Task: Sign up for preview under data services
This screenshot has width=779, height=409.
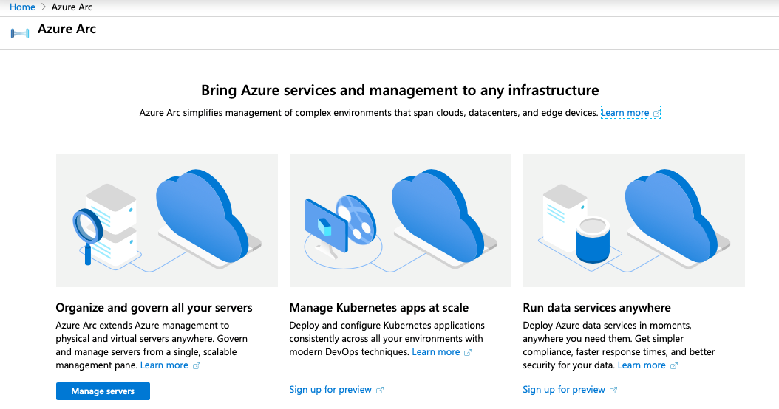Action: (564, 390)
